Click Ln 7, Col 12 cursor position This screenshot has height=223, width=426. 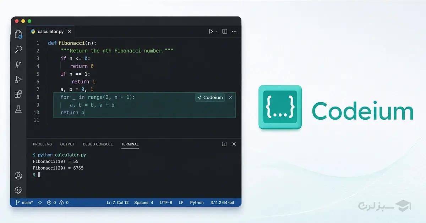click(118, 202)
